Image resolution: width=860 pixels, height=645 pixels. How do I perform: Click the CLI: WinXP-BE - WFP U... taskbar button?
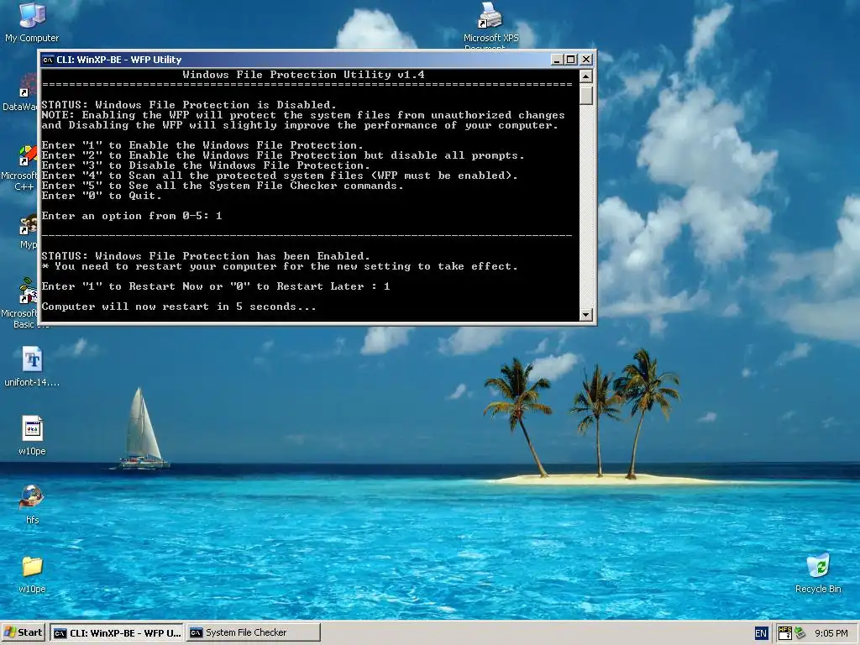[118, 632]
